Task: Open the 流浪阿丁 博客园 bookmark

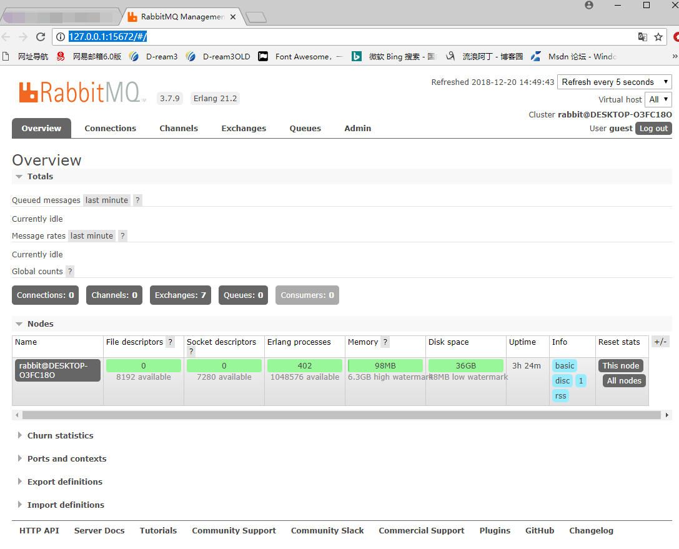Action: point(484,57)
